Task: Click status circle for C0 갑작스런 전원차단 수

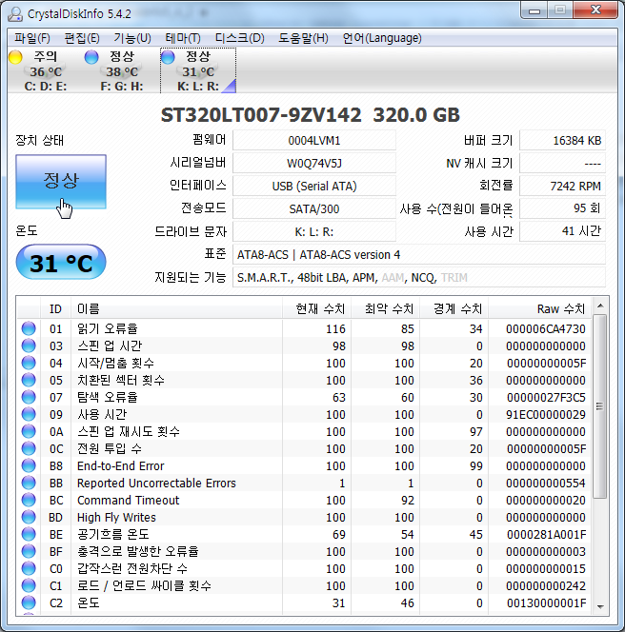Action: click(29, 568)
